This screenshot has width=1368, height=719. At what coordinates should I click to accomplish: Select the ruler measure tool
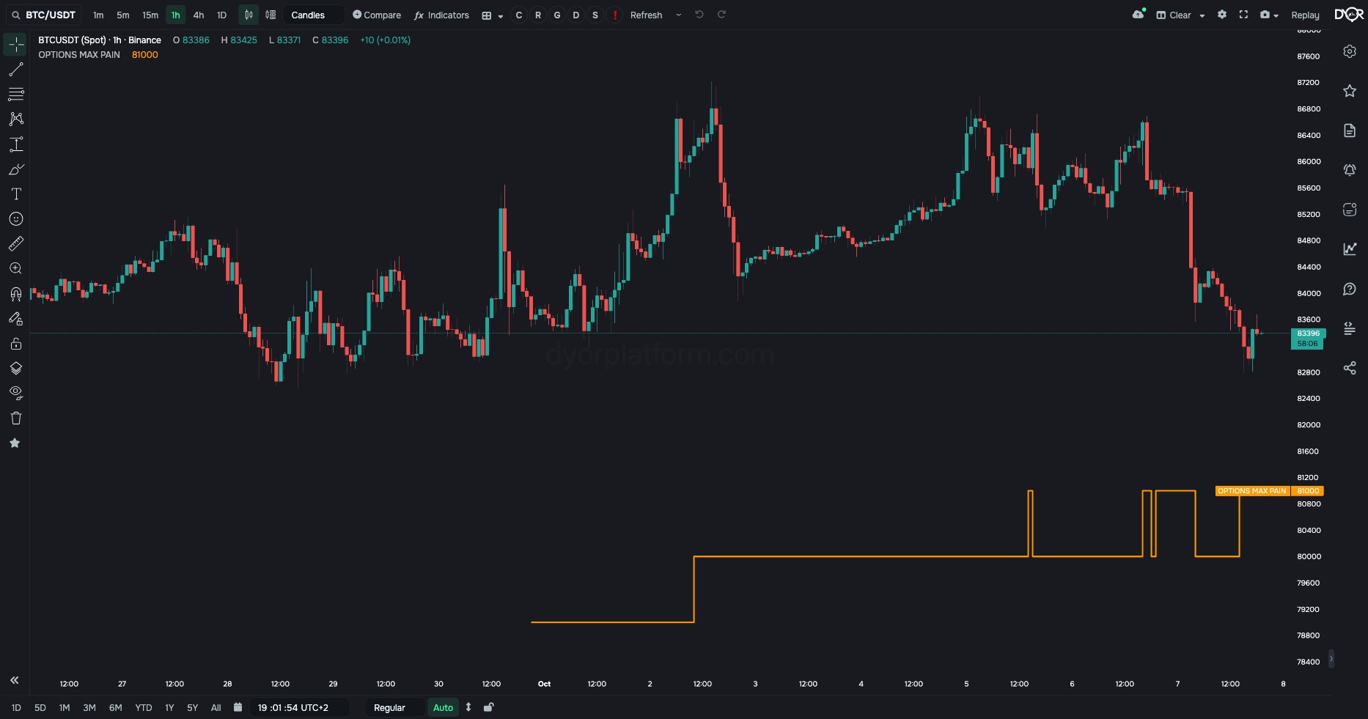click(15, 243)
